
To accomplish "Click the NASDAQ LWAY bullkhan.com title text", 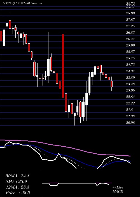I will click(x=23, y=3).
